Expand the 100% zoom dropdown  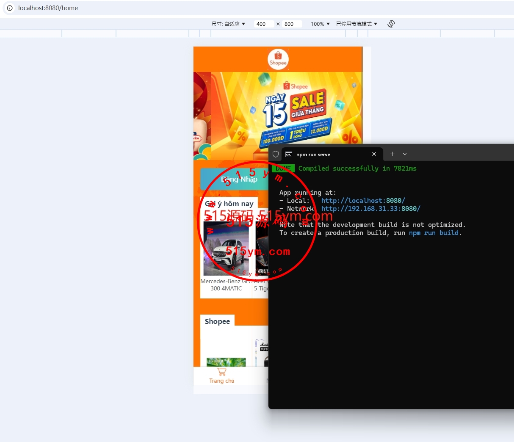click(x=320, y=24)
